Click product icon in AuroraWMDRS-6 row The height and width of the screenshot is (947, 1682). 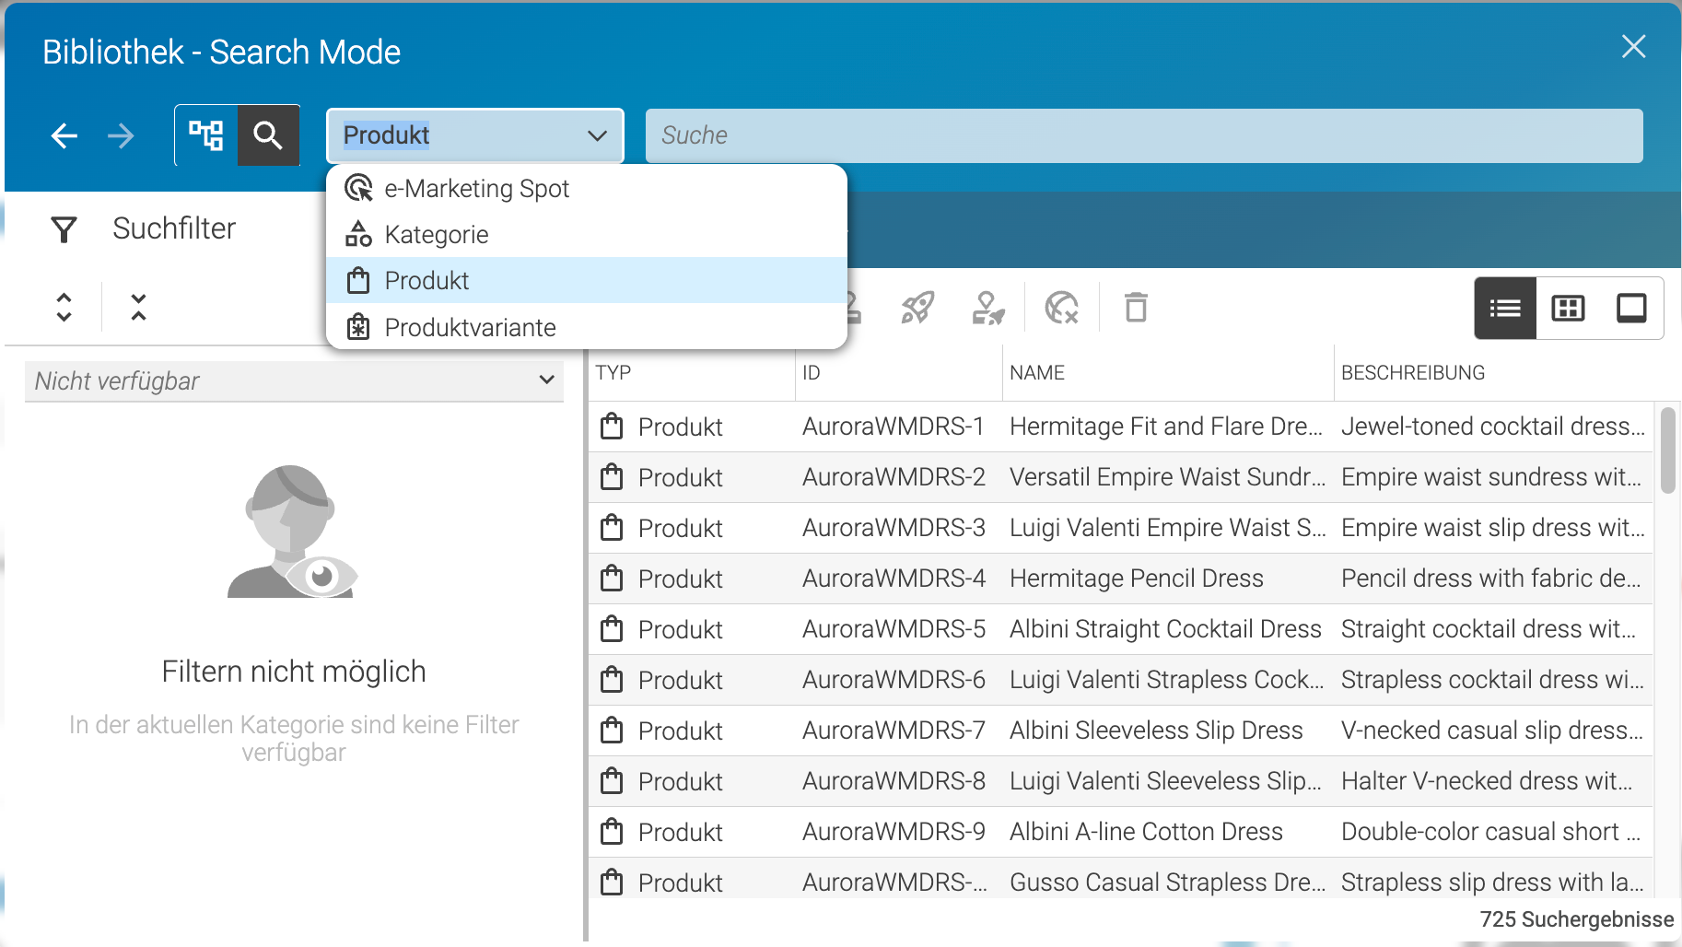(x=612, y=679)
